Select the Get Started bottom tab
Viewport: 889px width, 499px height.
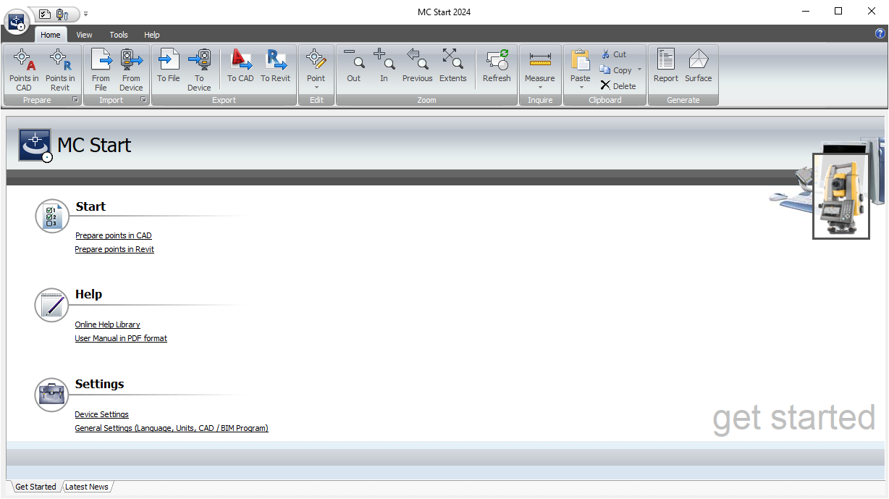[35, 487]
